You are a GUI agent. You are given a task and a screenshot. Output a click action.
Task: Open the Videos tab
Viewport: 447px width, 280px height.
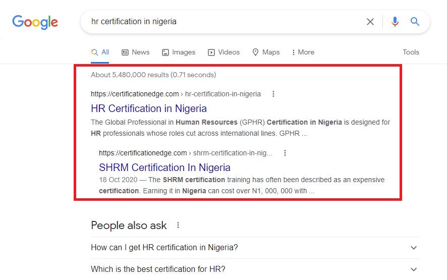tap(224, 52)
